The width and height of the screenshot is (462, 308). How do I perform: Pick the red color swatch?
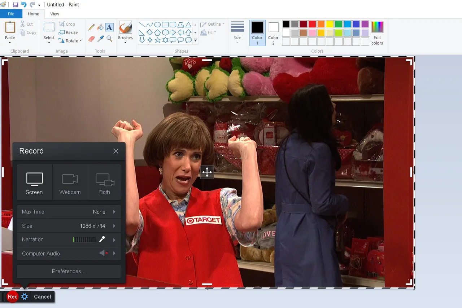click(x=312, y=24)
